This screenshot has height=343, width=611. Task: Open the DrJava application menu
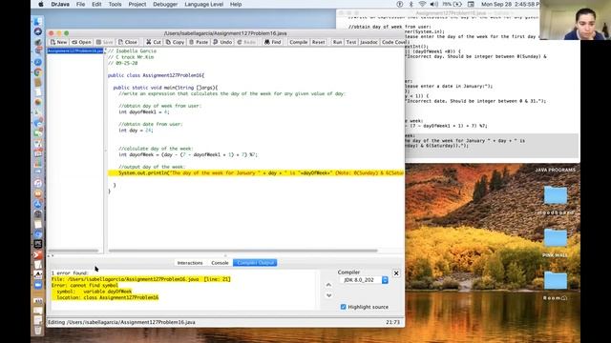59,4
